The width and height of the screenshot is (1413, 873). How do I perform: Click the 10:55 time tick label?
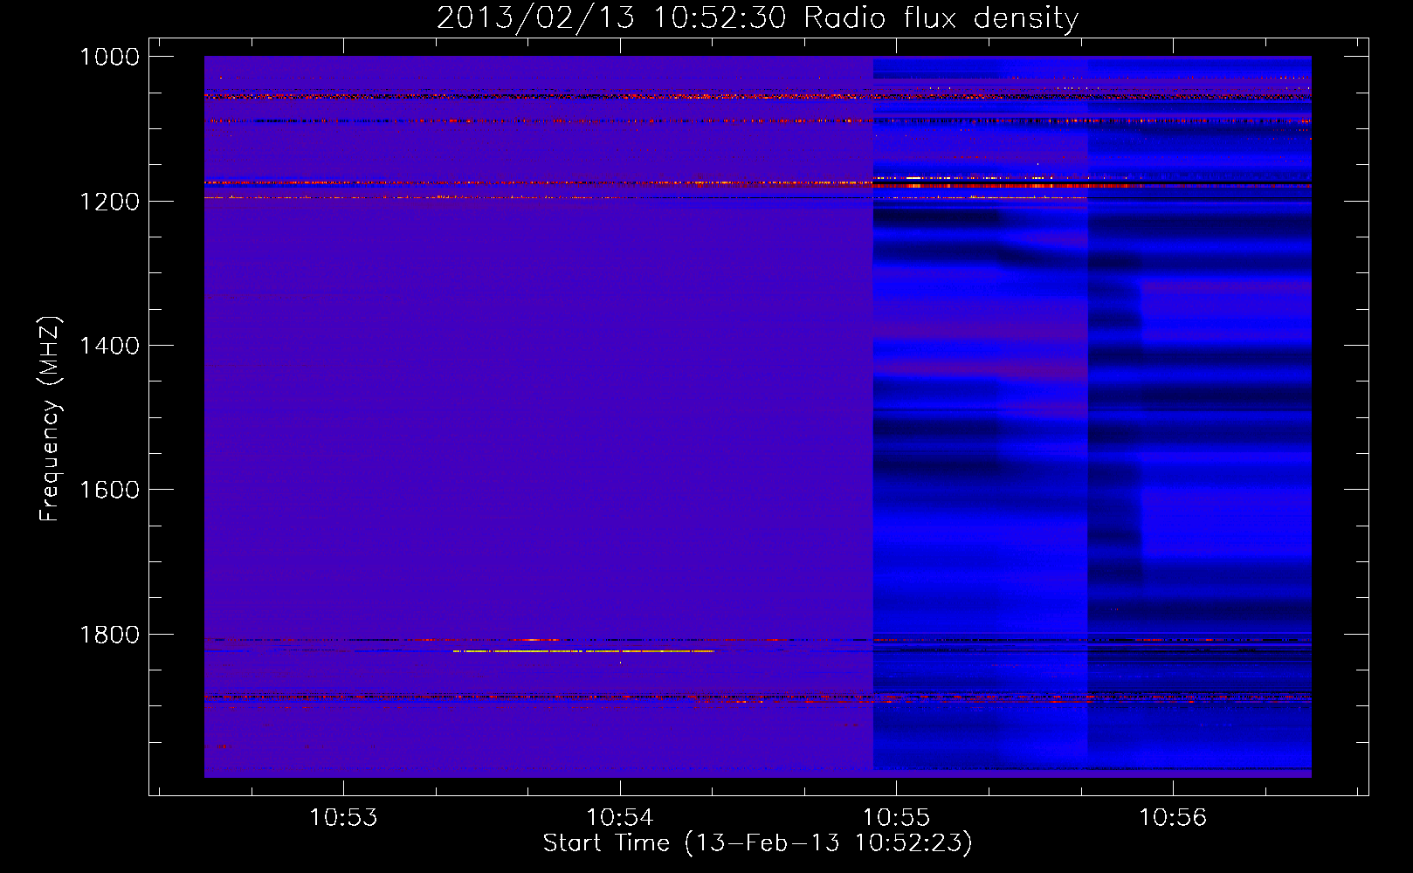pyautogui.click(x=897, y=817)
